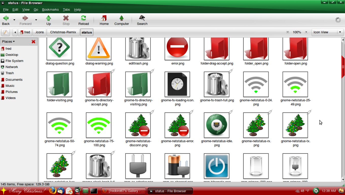Go up one folder level

48,20
